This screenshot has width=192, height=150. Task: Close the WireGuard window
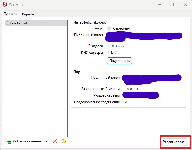coord(186,5)
